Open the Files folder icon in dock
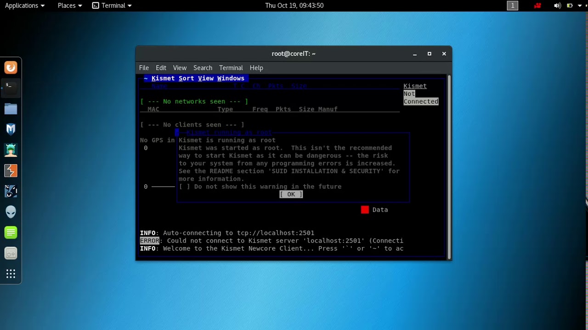The width and height of the screenshot is (588, 330). [x=11, y=109]
